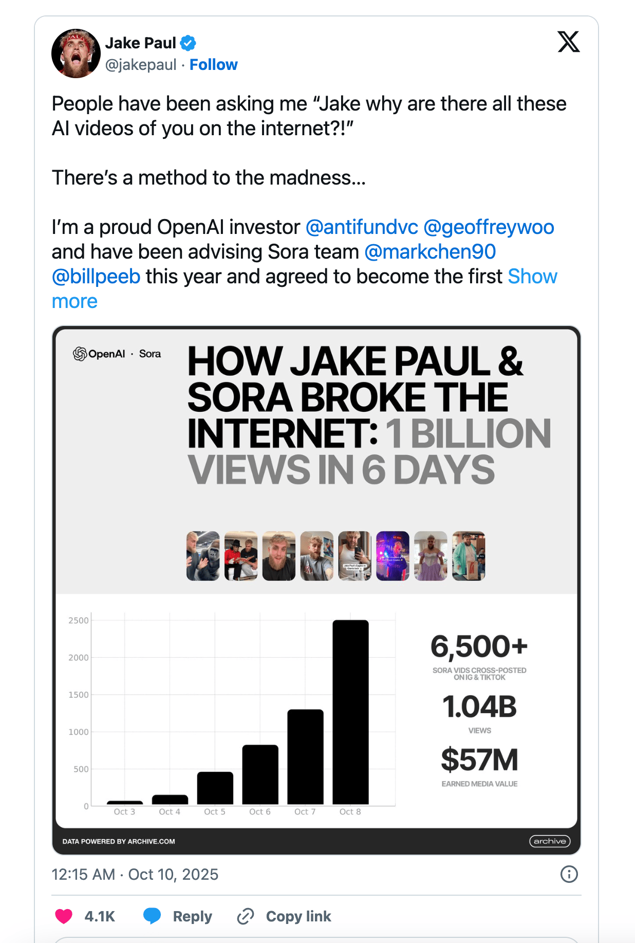Viewport: 635px width, 943px height.
Task: Click the X logo icon
Action: point(568,42)
